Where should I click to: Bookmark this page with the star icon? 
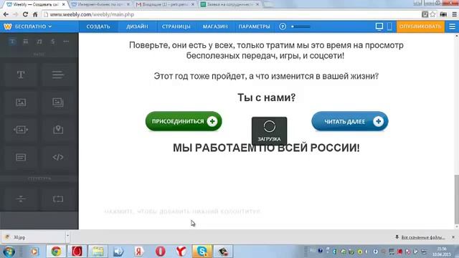point(432,14)
